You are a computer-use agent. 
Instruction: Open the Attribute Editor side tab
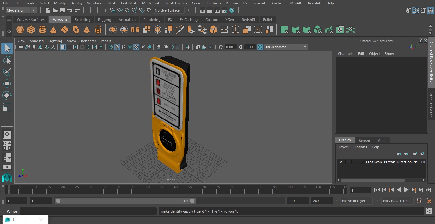[431, 104]
